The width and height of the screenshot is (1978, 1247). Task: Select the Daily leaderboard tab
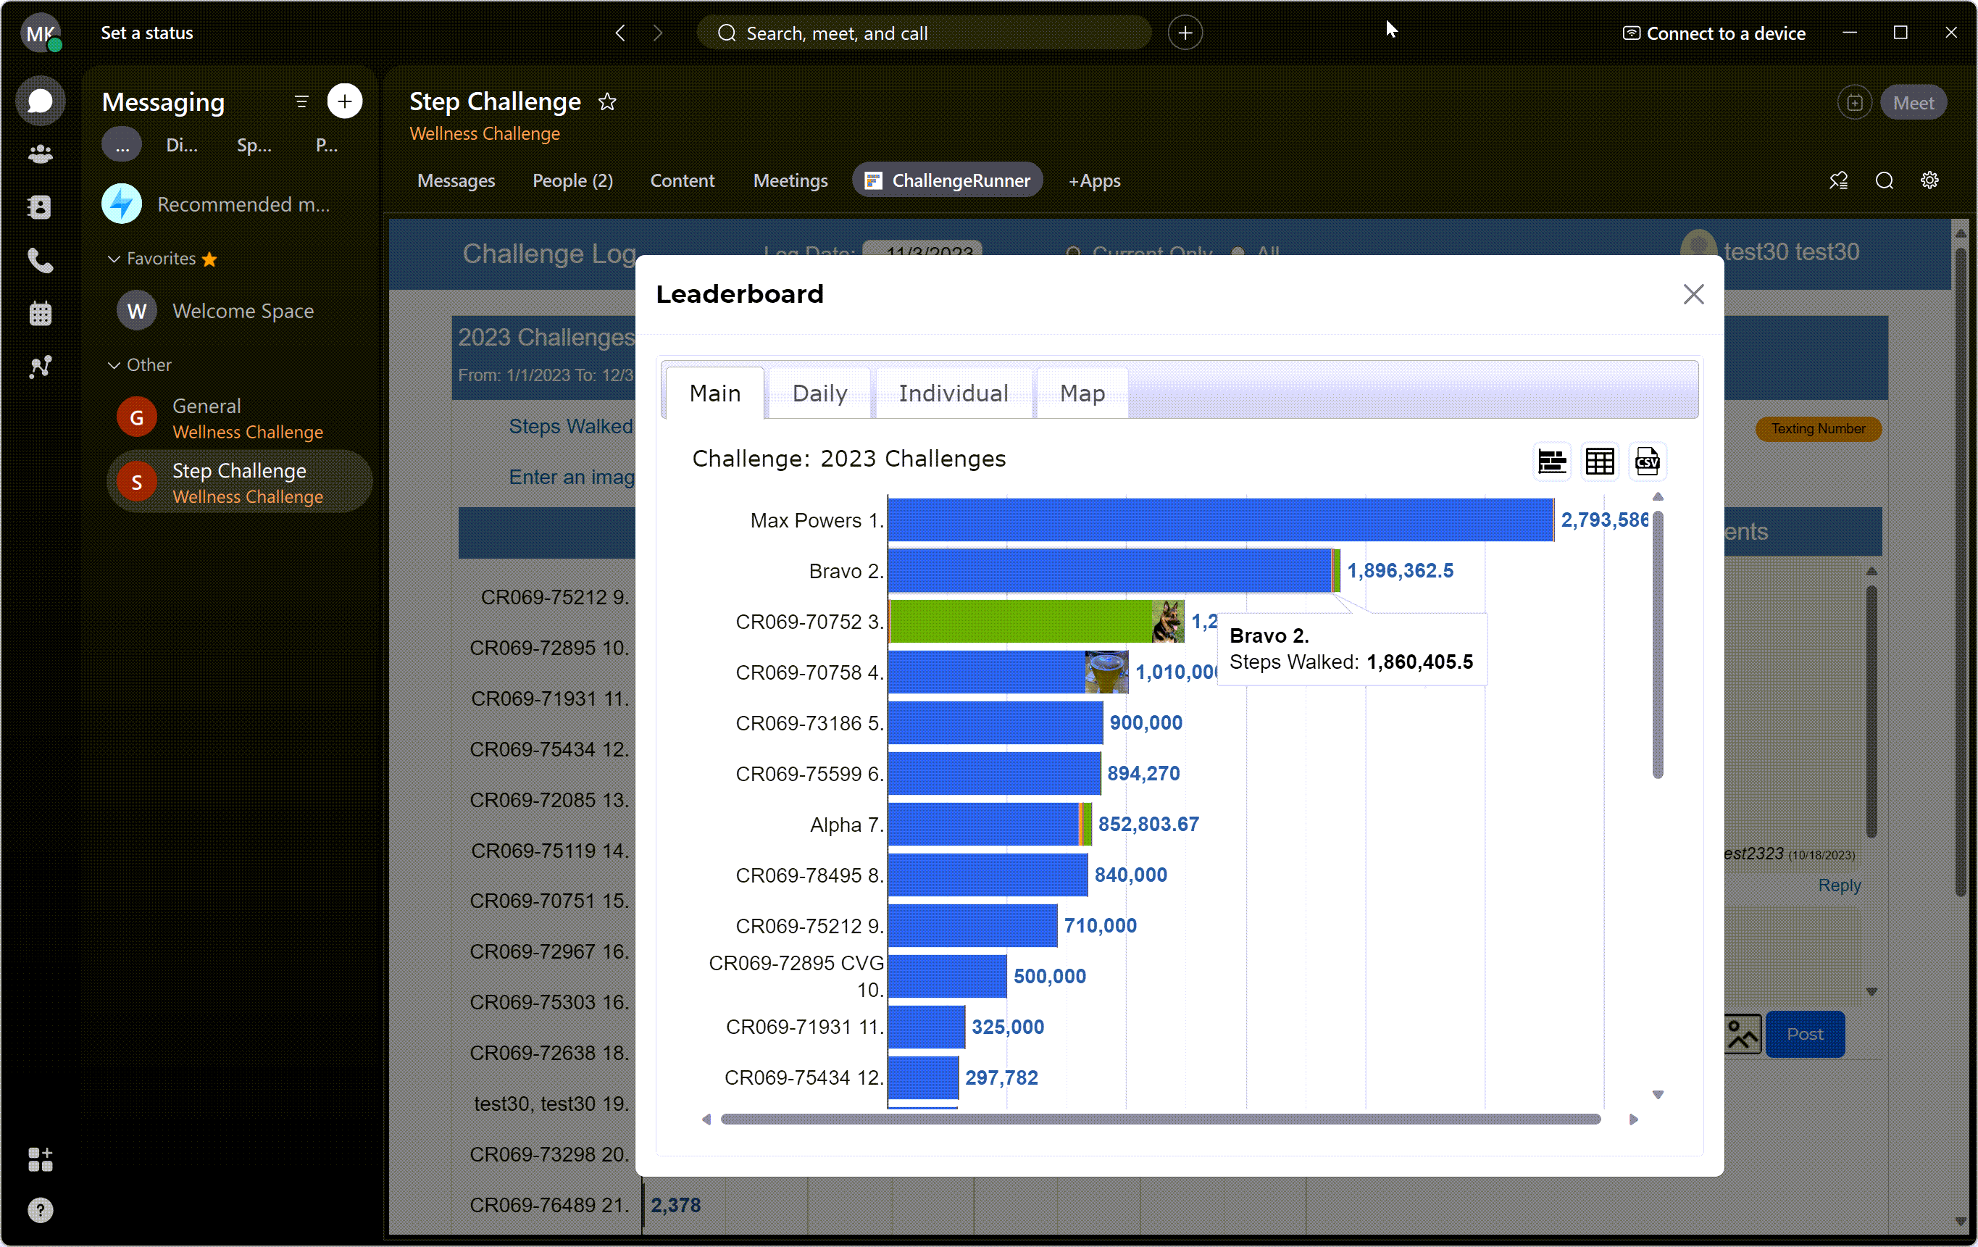pyautogui.click(x=819, y=393)
